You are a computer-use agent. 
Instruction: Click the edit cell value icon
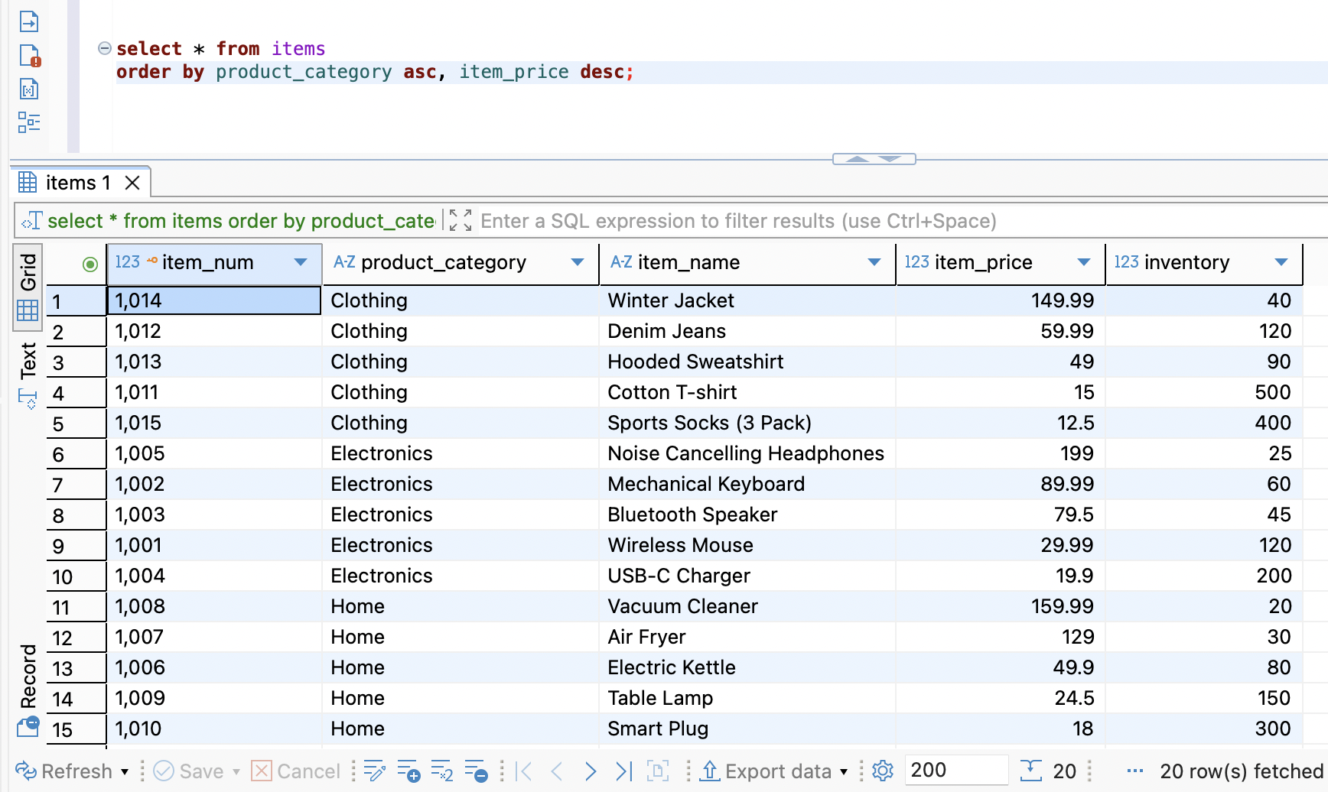click(x=375, y=771)
